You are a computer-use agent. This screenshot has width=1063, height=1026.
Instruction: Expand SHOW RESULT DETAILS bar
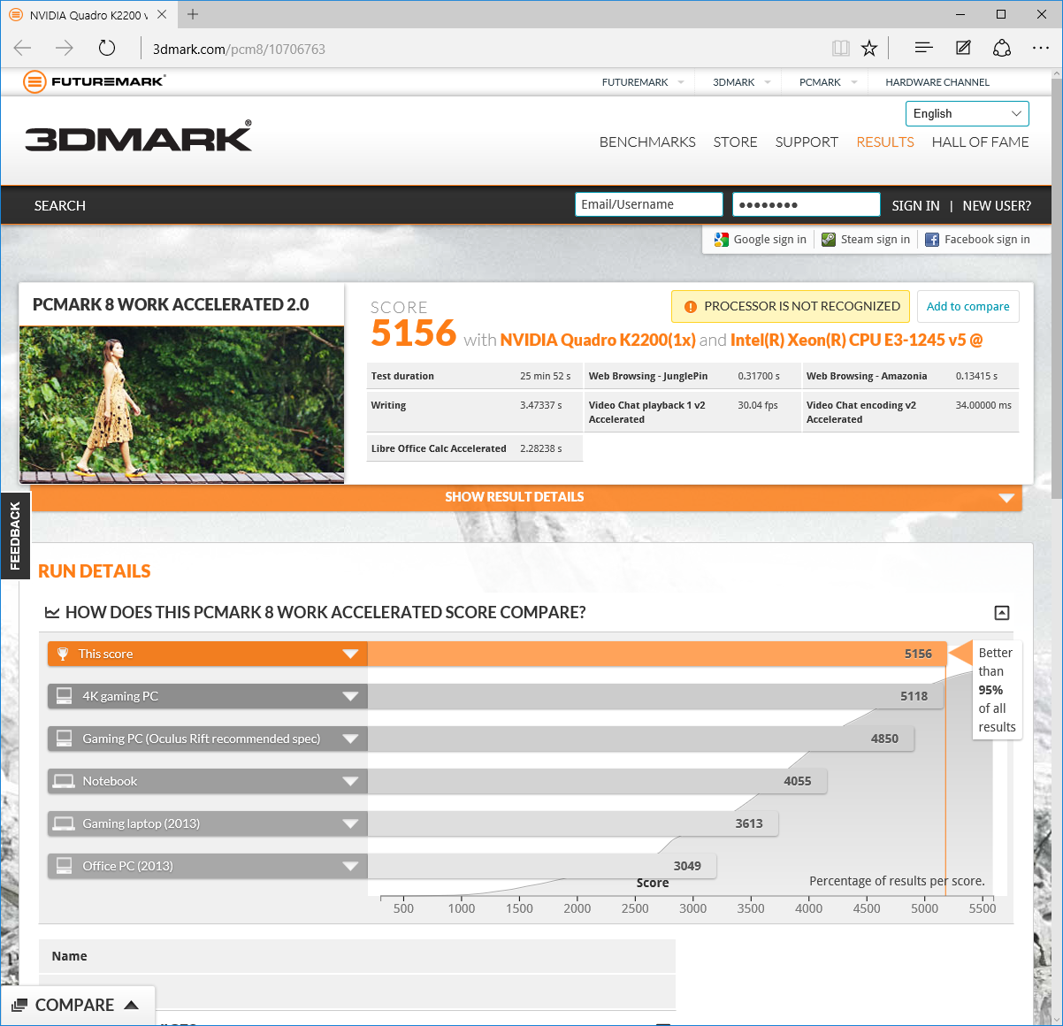[x=526, y=497]
